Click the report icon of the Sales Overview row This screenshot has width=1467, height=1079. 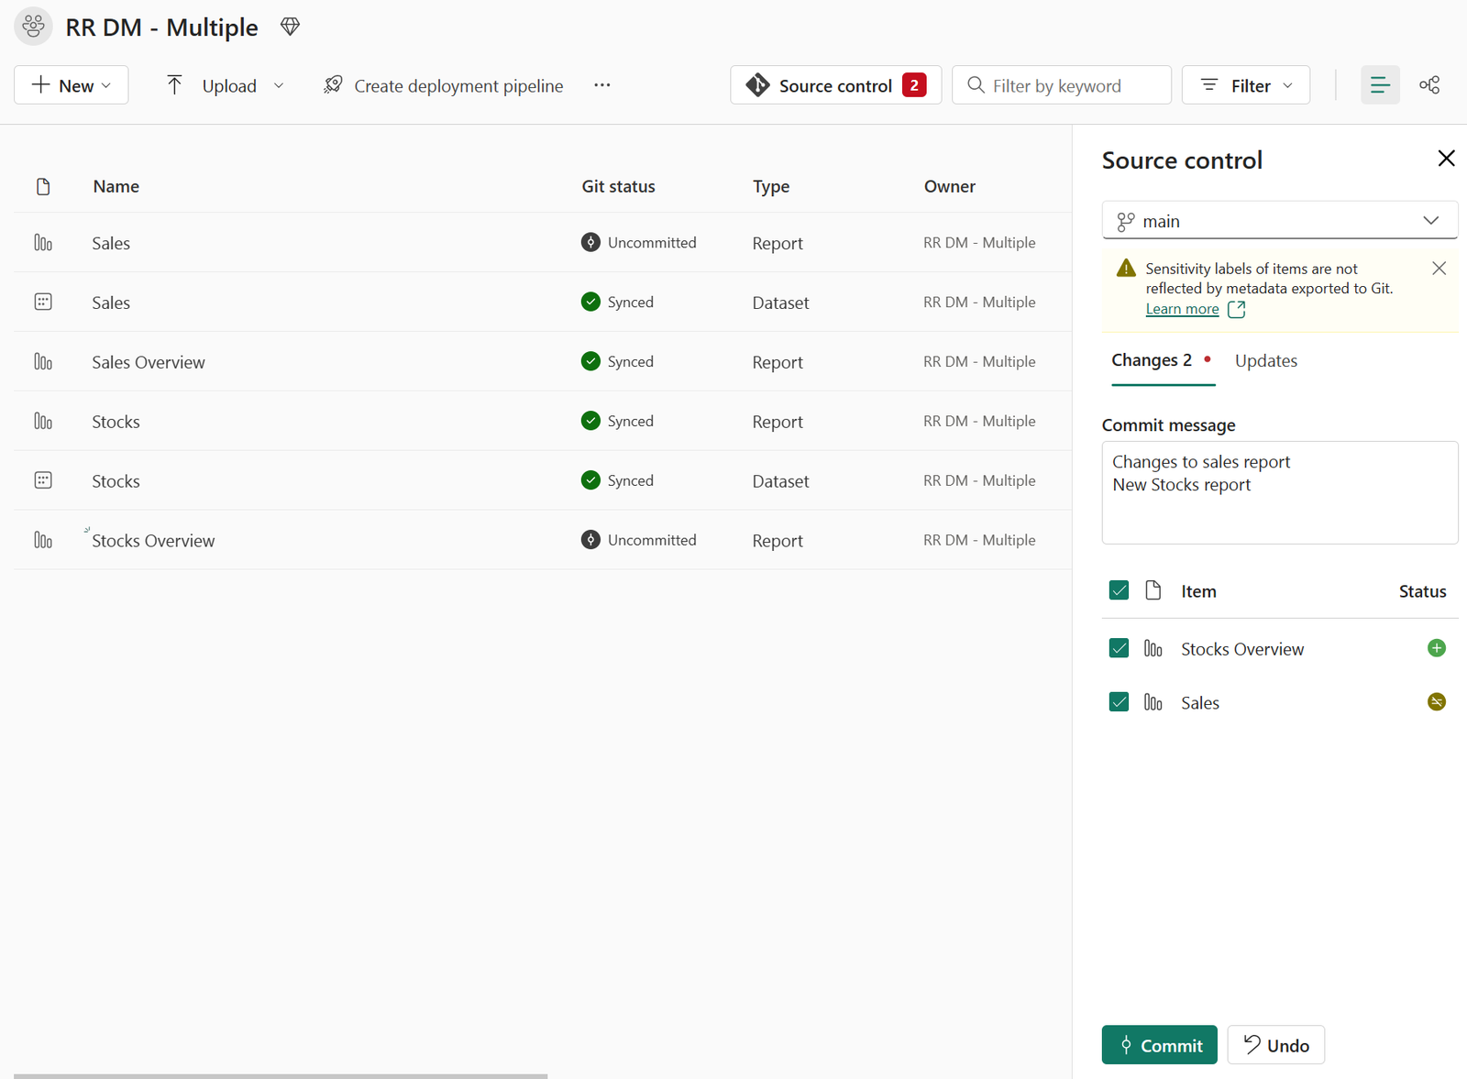click(x=43, y=361)
